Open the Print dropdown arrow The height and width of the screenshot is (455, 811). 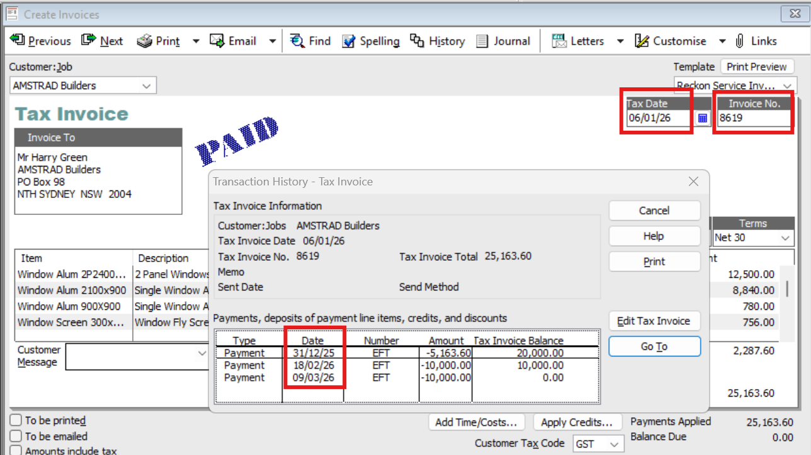[196, 41]
